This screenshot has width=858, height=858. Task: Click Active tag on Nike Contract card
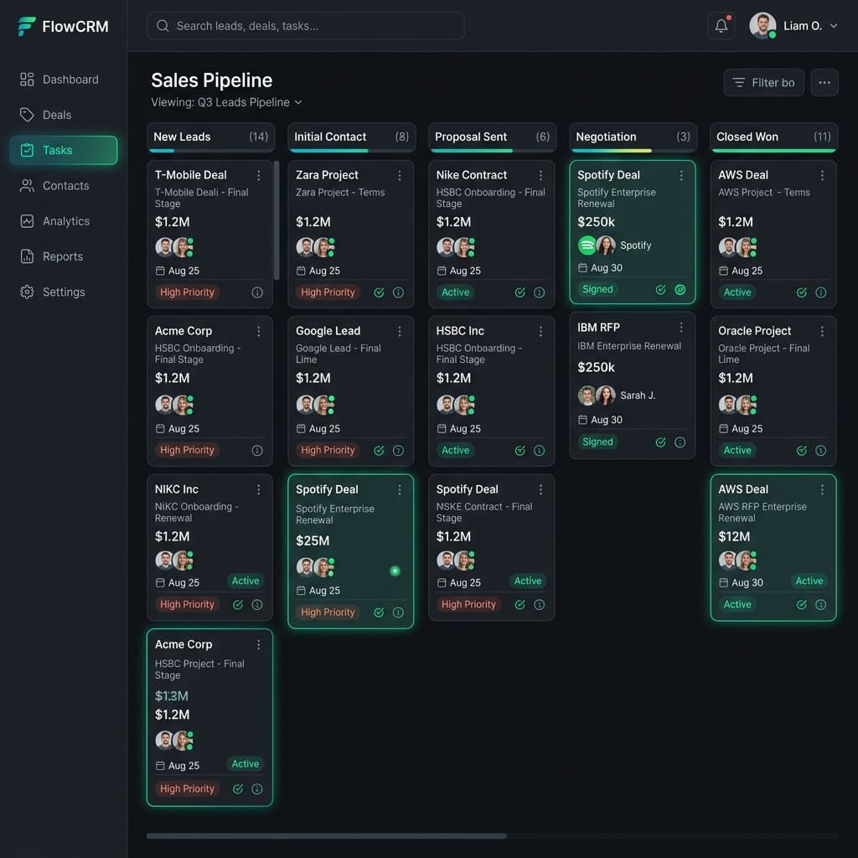point(455,292)
